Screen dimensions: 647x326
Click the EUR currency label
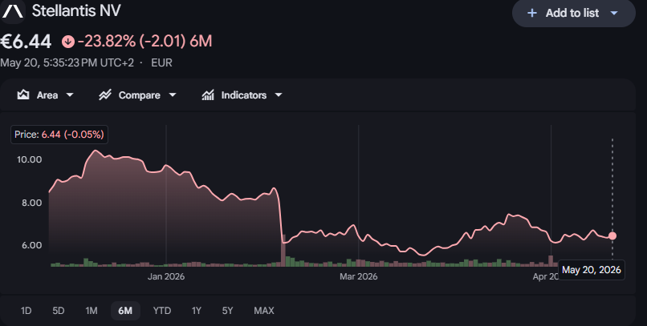click(162, 63)
